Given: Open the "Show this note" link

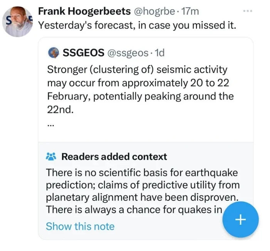Looking at the screenshot, I should [80, 226].
